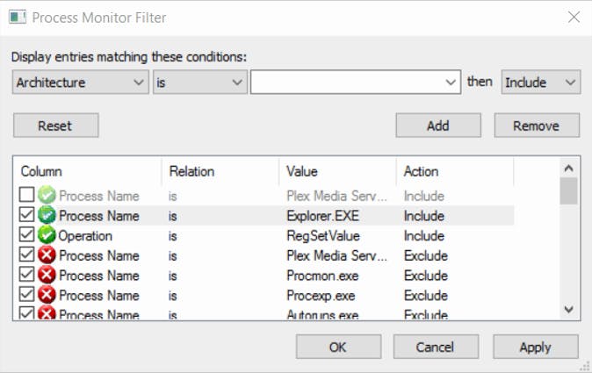This screenshot has width=592, height=373.
Task: Click green include icon on Explorer.EXE row
Action: (47, 216)
